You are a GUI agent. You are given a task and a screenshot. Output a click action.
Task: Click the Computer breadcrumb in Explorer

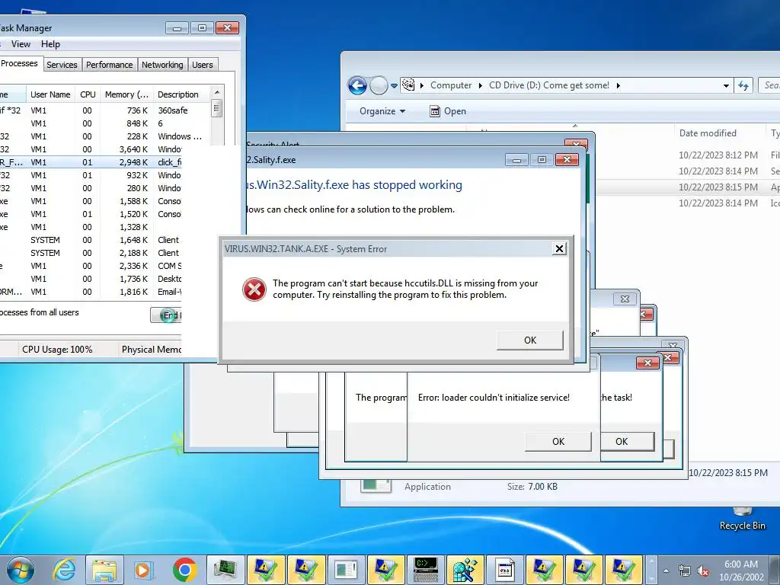coord(451,85)
